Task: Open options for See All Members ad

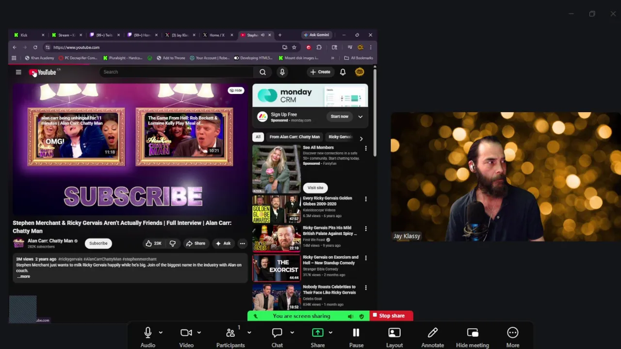Action: (x=366, y=148)
